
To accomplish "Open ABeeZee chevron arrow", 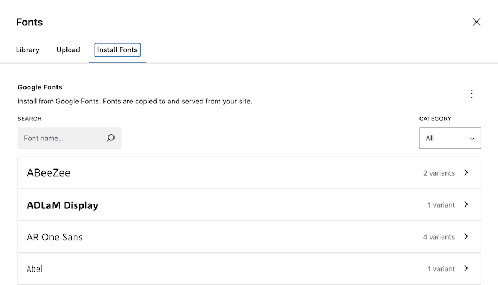I will [x=466, y=173].
